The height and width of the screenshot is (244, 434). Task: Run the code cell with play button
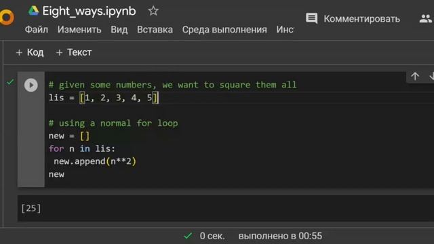click(x=31, y=85)
